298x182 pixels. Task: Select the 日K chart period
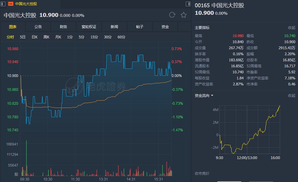click(34, 37)
